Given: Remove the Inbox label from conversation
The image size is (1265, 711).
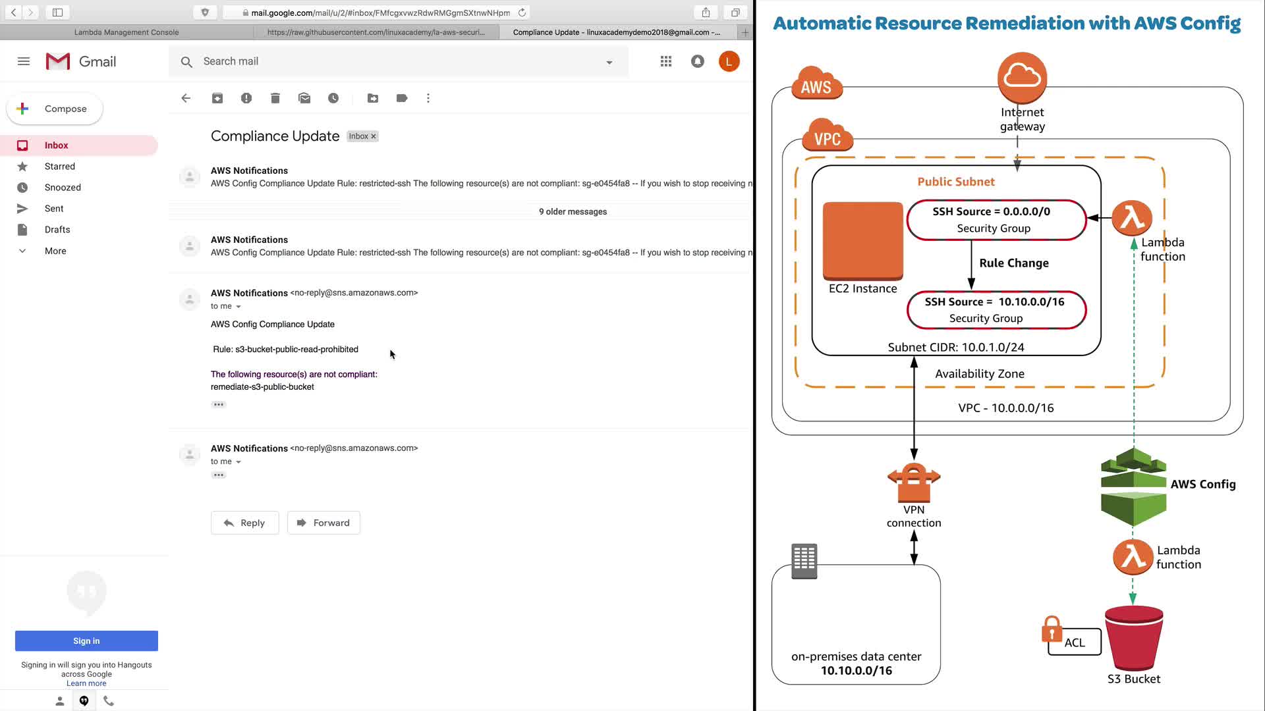Looking at the screenshot, I should pyautogui.click(x=374, y=136).
